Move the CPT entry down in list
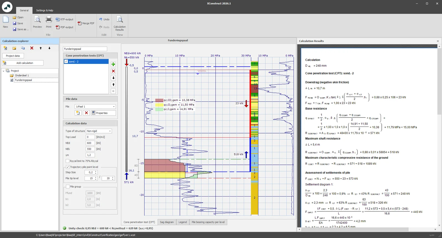Viewport: 442px width, 238px height. [113, 78]
